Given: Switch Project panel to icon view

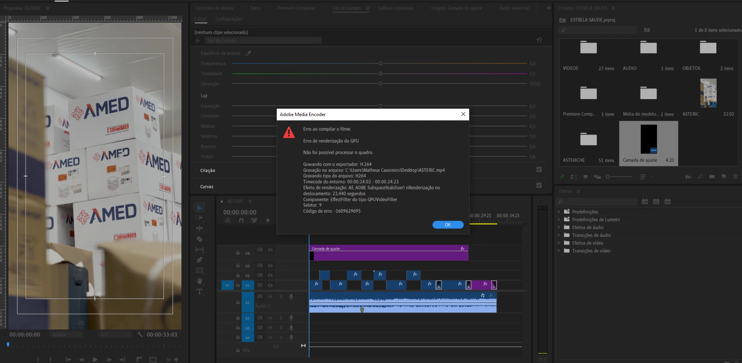Looking at the screenshot, I should pyautogui.click(x=585, y=177).
